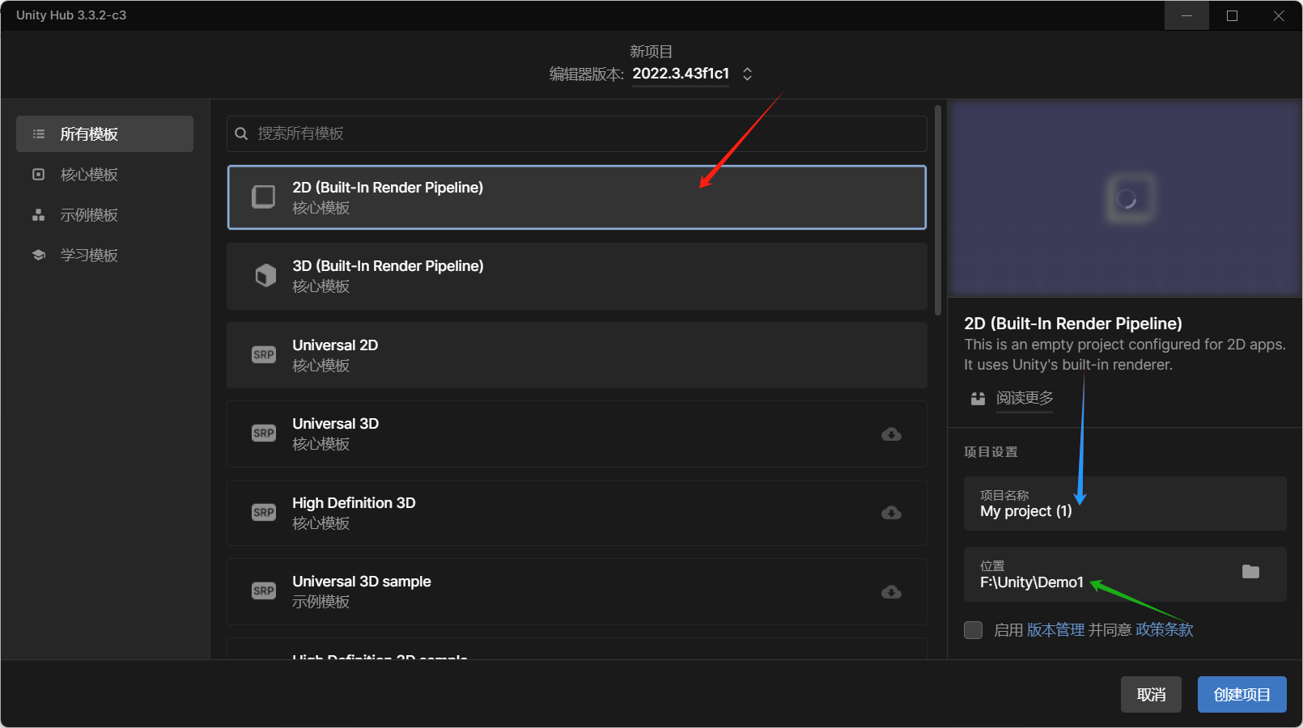Click the search magnifier icon
Image resolution: width=1303 pixels, height=728 pixels.
tap(241, 133)
